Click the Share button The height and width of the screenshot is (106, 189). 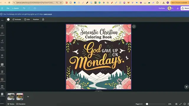pos(185,8)
